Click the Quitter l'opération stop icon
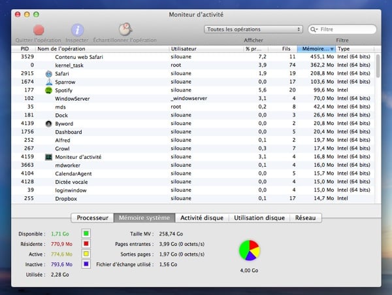The image size is (392, 295). point(39,30)
